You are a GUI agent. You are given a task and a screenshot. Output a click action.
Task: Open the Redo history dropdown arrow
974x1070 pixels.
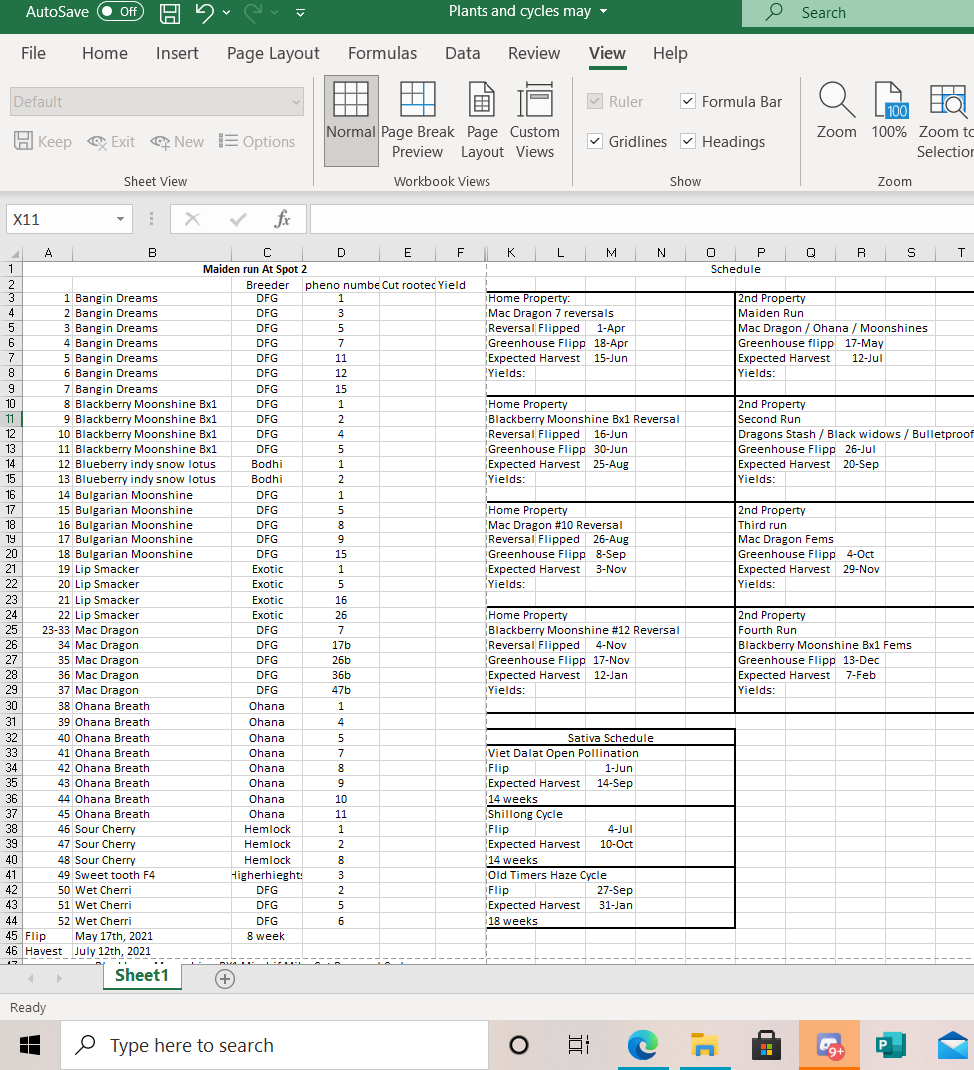275,12
